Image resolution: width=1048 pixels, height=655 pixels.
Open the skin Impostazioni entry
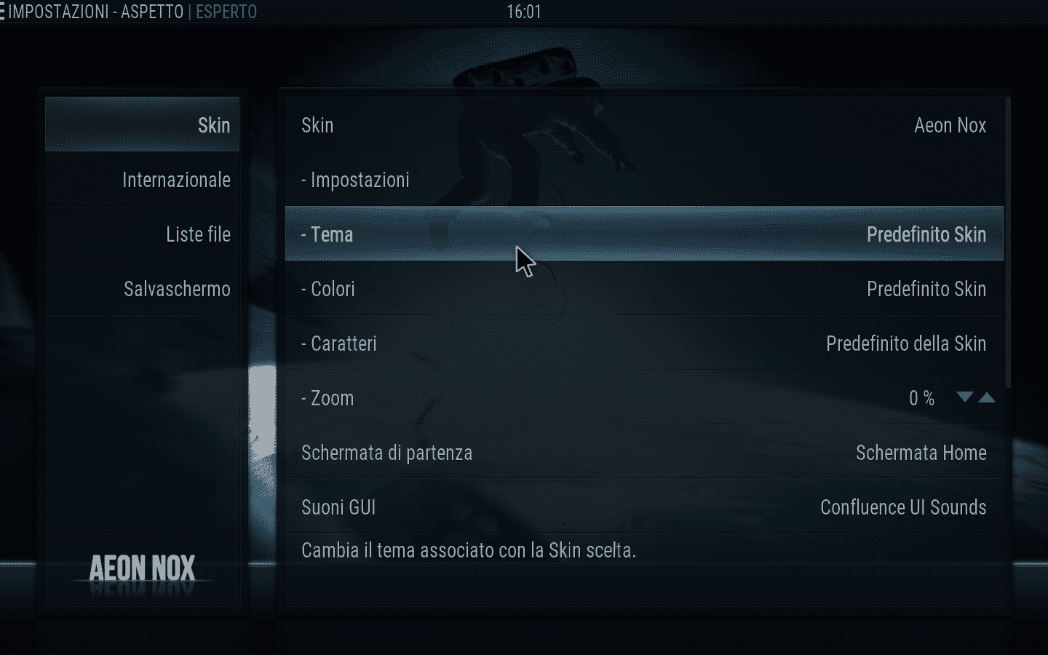644,179
